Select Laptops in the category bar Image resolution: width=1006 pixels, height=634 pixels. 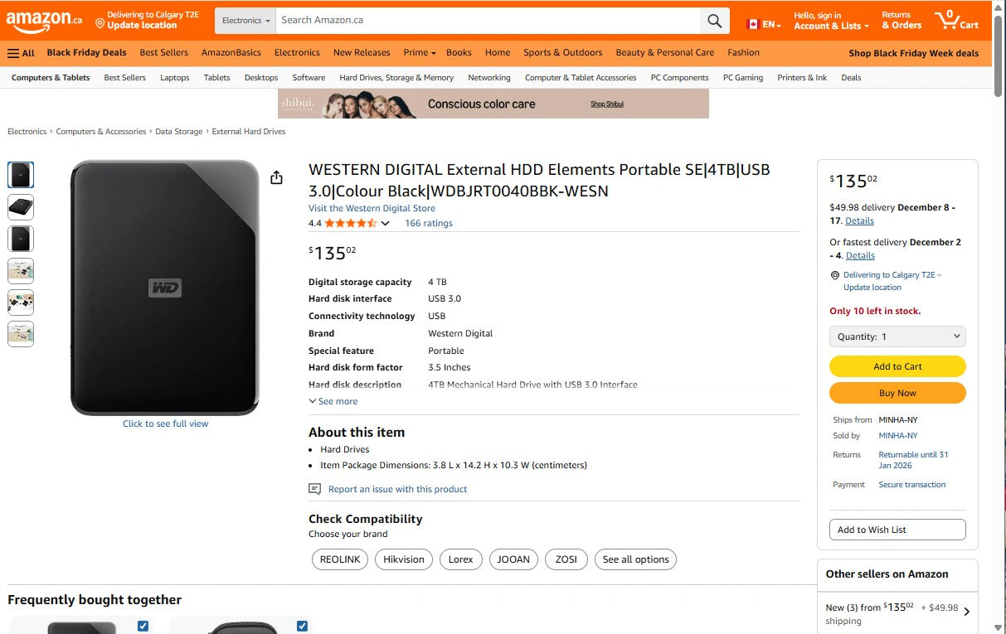174,77
